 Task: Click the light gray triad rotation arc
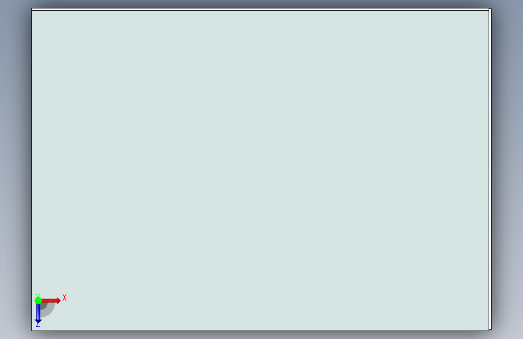pos(51,311)
